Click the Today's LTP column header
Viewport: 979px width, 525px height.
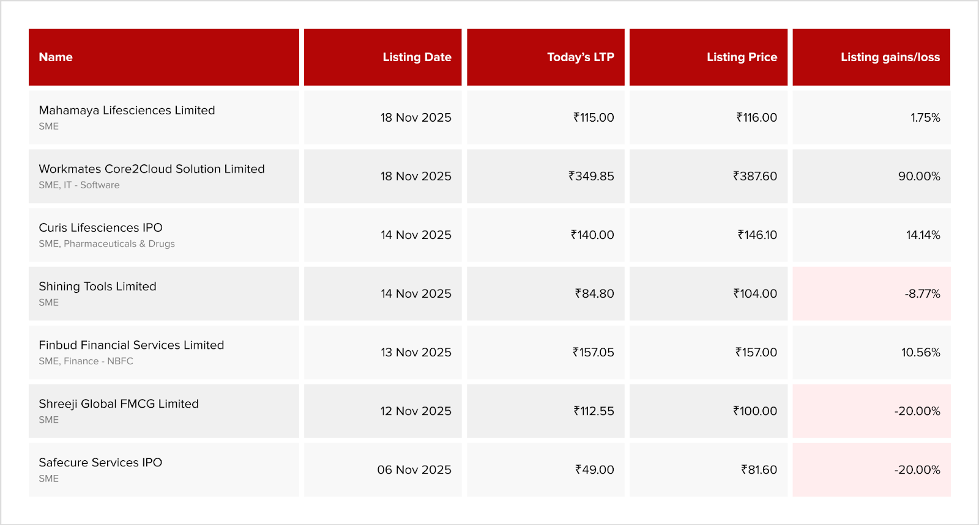click(580, 57)
